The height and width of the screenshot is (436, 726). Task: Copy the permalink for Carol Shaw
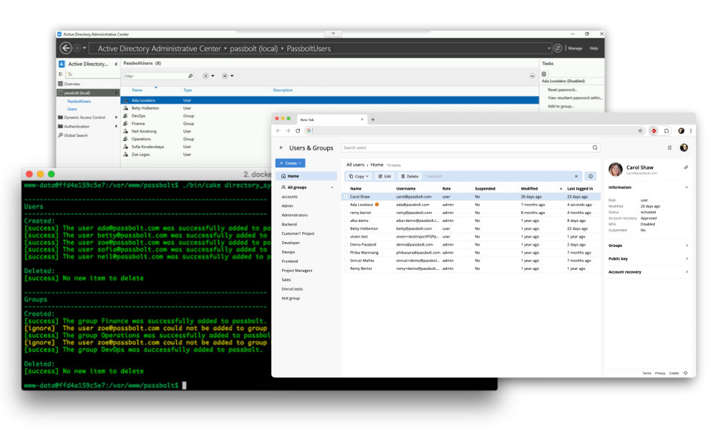pos(686,168)
